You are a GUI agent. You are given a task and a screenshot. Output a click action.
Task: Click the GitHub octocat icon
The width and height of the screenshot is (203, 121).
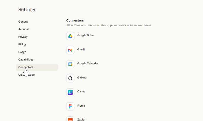(70, 78)
